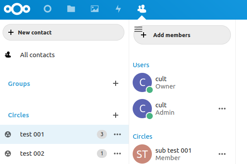The width and height of the screenshot is (247, 164).
Task: Click member count badge of test 001
Action: (x=102, y=134)
